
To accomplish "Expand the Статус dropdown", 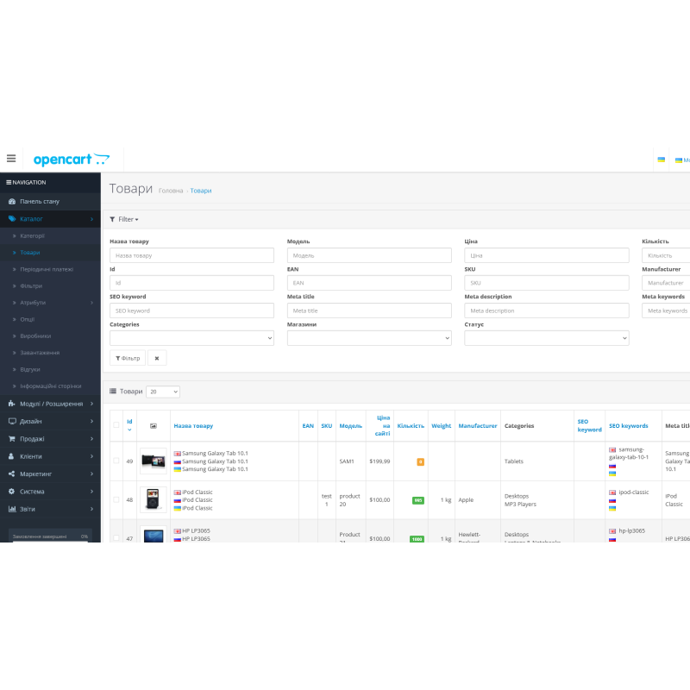I will (x=546, y=338).
